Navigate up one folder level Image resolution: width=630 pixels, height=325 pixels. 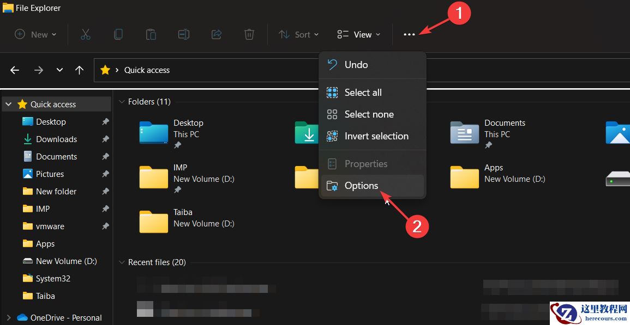point(79,70)
